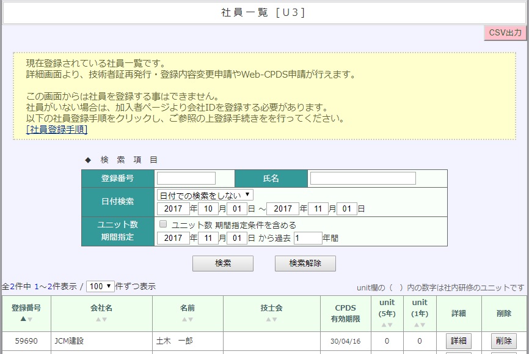Open the 社員登録手順 link

point(57,130)
